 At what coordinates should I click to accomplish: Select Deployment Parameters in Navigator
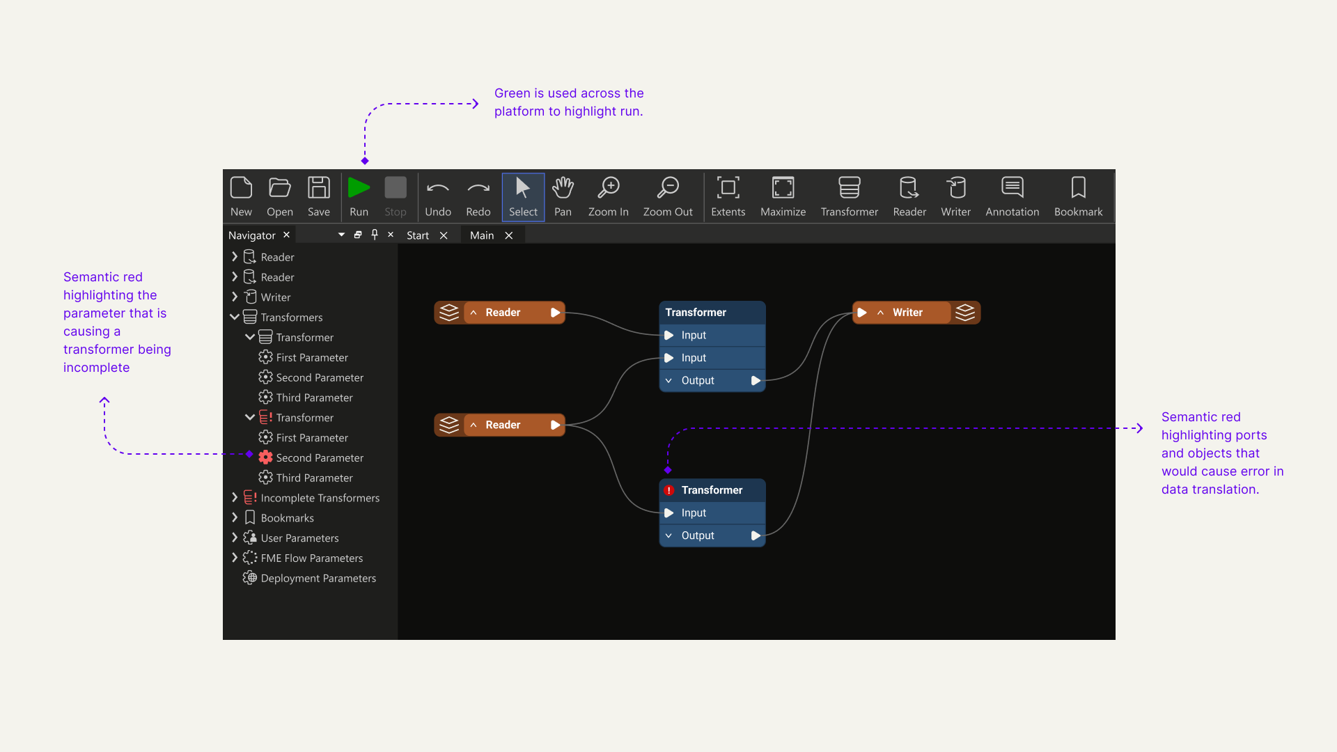pyautogui.click(x=318, y=578)
